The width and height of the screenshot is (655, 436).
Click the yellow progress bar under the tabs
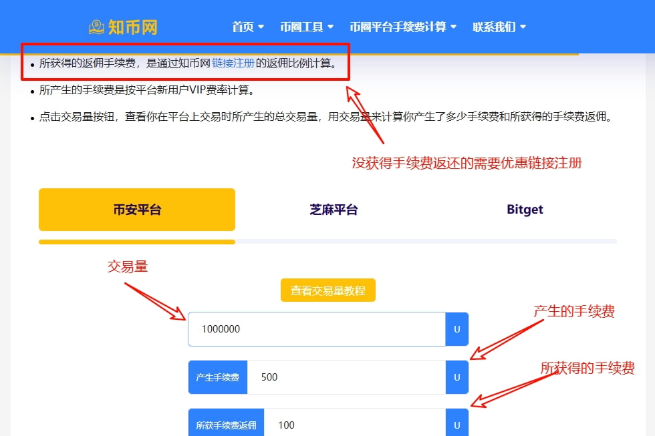point(137,241)
